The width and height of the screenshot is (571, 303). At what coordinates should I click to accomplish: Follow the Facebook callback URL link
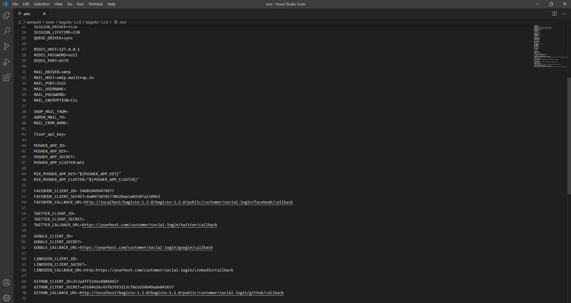tap(188, 202)
